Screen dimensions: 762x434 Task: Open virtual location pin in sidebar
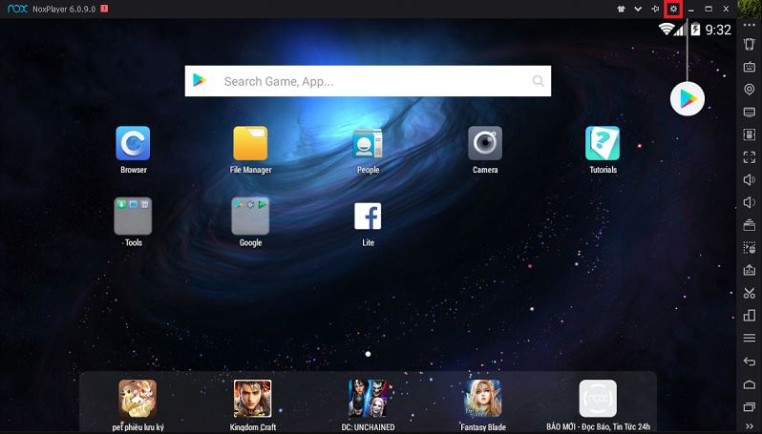click(x=750, y=89)
